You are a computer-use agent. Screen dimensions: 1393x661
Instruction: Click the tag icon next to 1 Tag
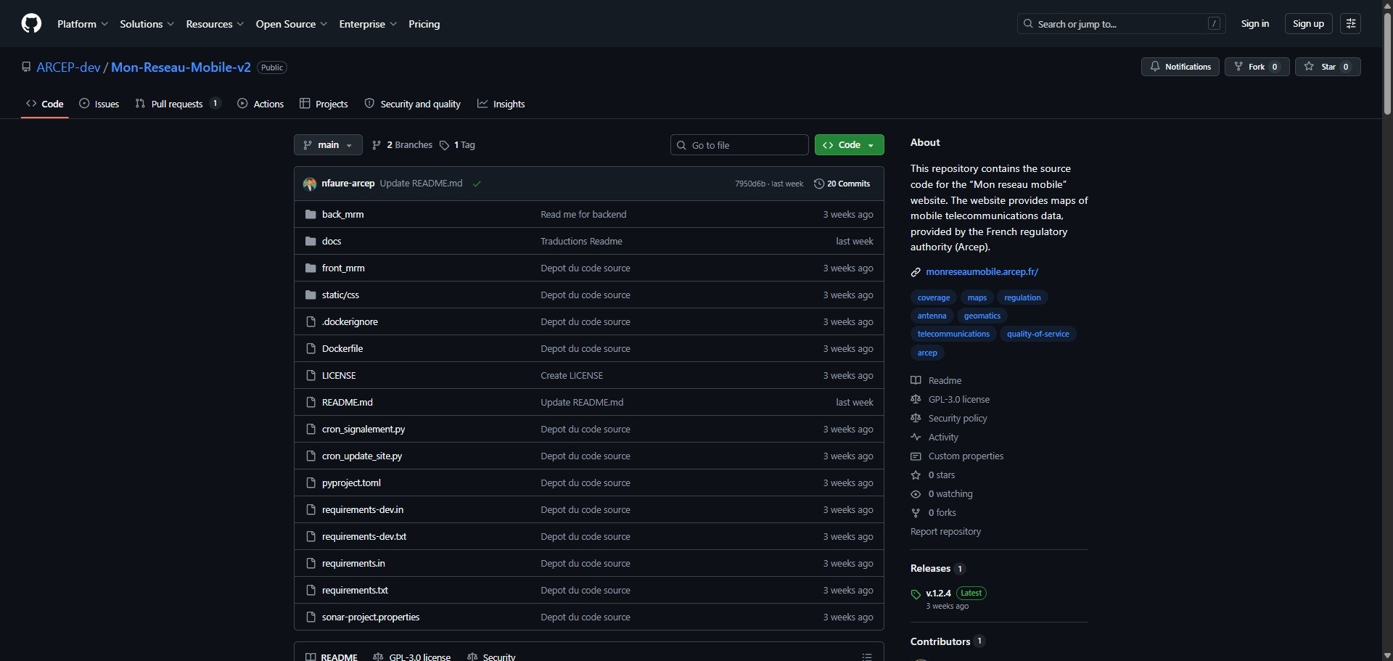coord(444,145)
